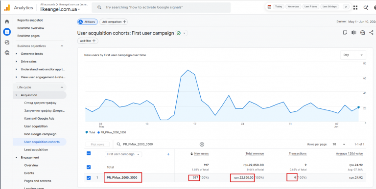Open the likeangel.com.ua property selector
Screen dimensions: 376x189
tap(60, 10)
